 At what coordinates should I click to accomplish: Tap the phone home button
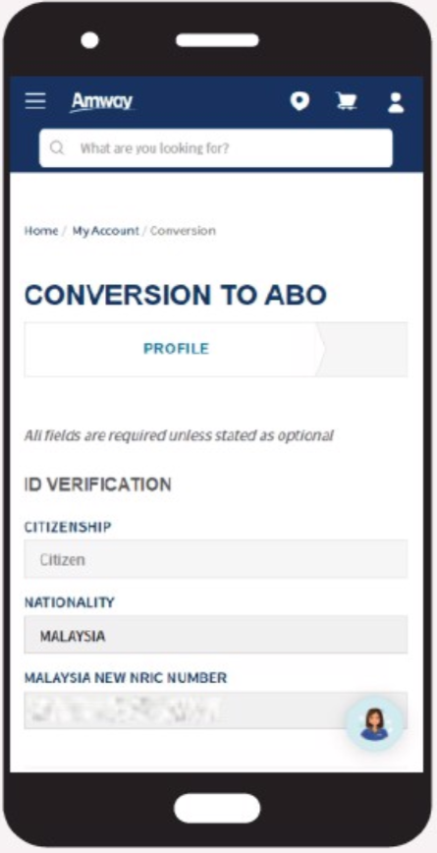point(217,808)
